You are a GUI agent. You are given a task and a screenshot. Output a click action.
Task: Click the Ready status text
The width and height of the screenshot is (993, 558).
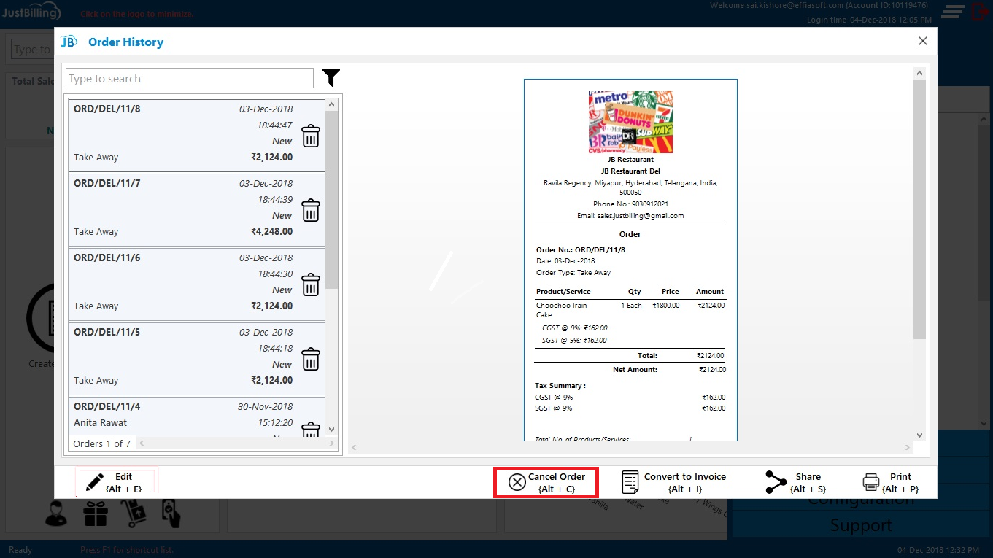point(20,550)
